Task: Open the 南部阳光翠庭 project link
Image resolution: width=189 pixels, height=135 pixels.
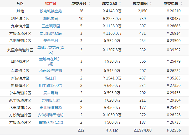Action: pyautogui.click(x=51, y=33)
